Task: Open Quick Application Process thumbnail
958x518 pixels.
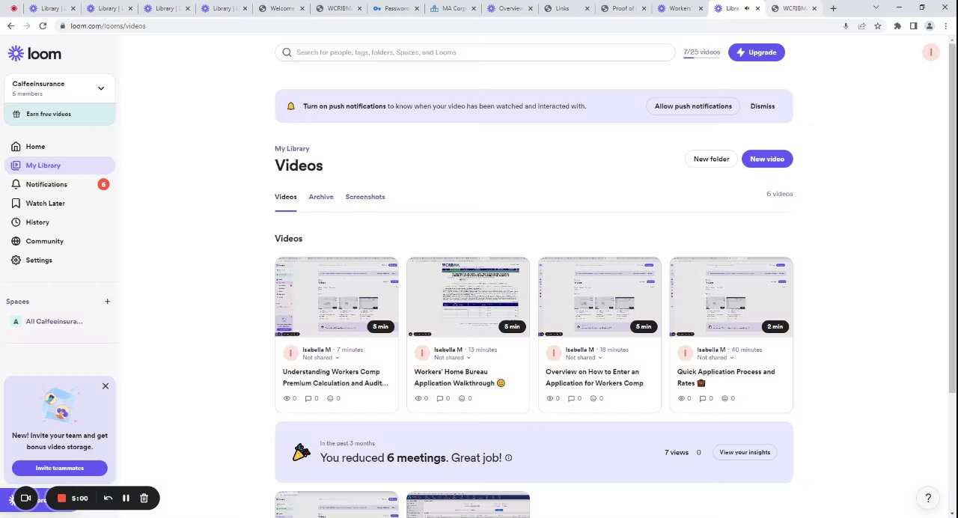Action: pos(731,296)
